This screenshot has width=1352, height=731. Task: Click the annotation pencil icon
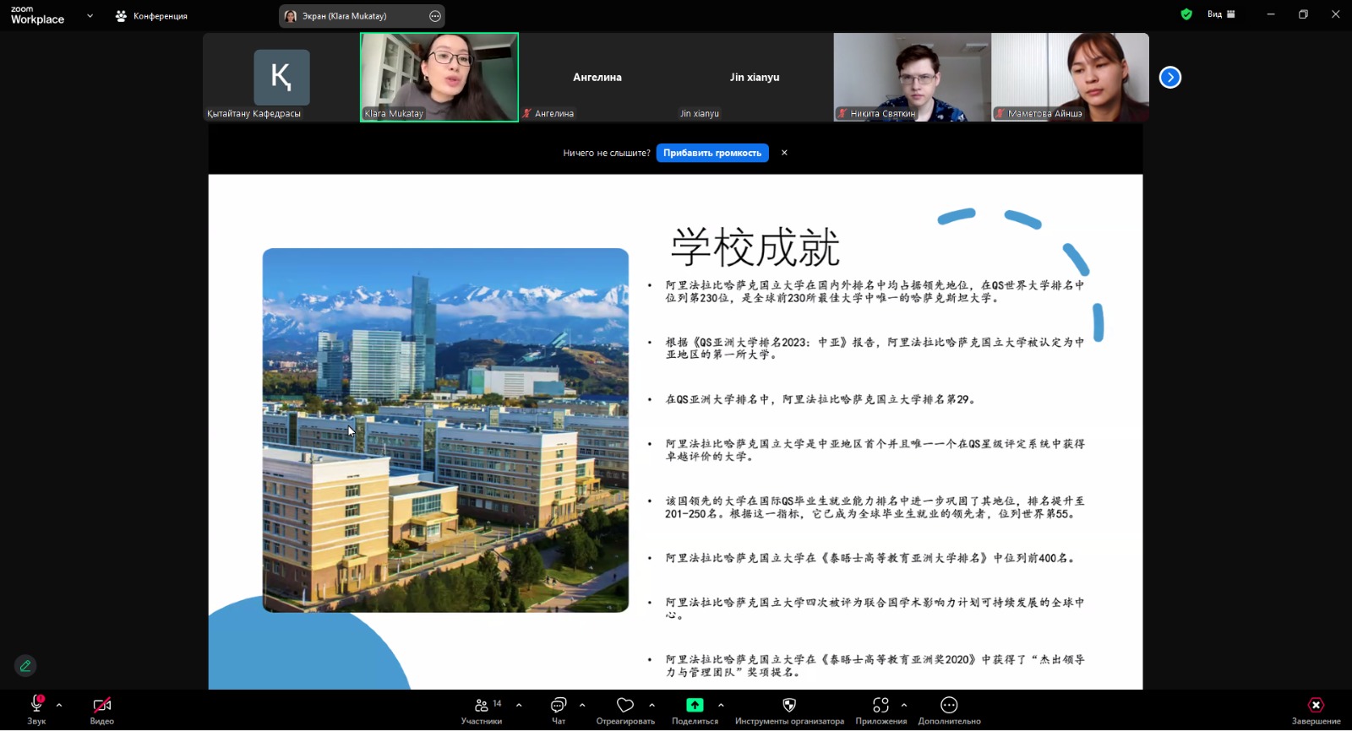click(x=25, y=666)
